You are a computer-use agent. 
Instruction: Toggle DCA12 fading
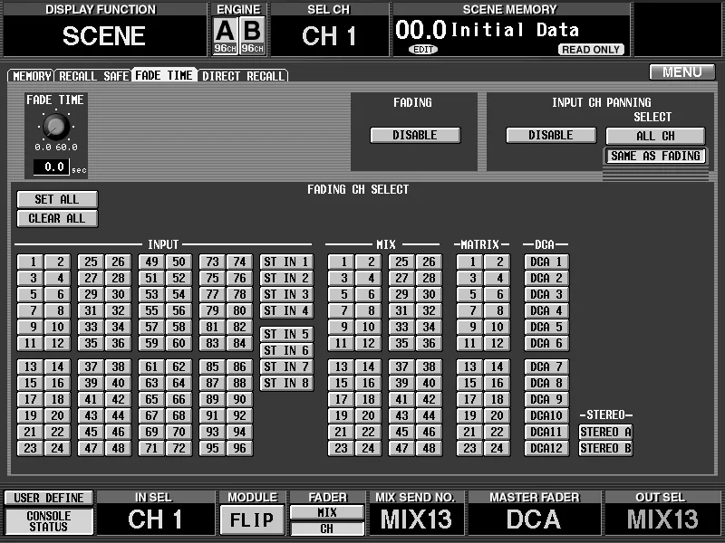[x=546, y=448]
